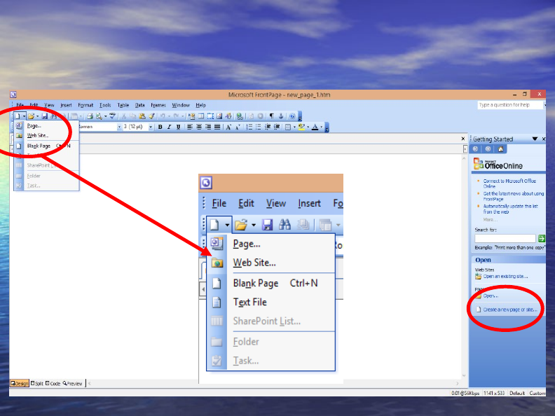
Task: Click Create a new page or site link
Action: (510, 310)
